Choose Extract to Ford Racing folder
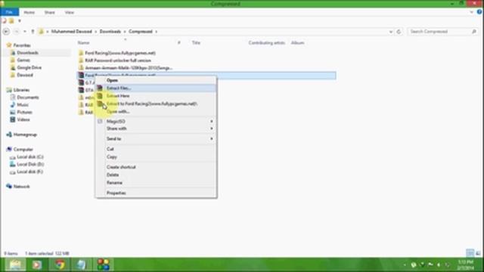 coord(156,104)
